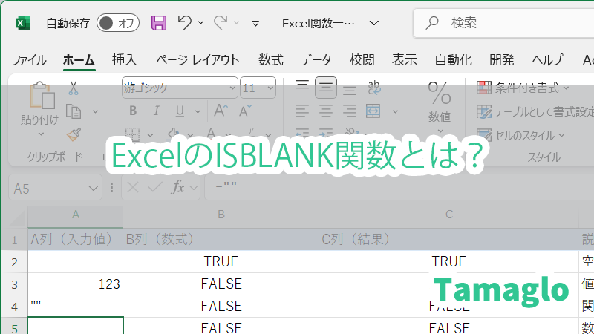Toggle the middle vertical align button
Viewport: 594px width, 334px height.
click(325, 88)
